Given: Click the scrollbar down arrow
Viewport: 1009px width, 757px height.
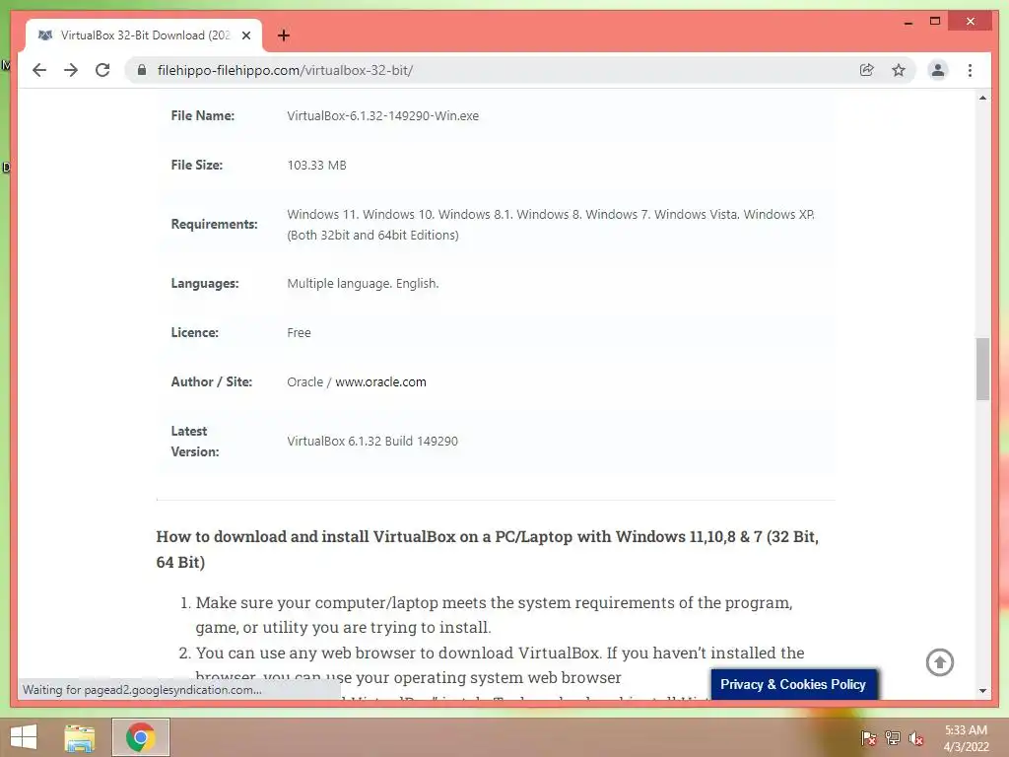Looking at the screenshot, I should [982, 691].
